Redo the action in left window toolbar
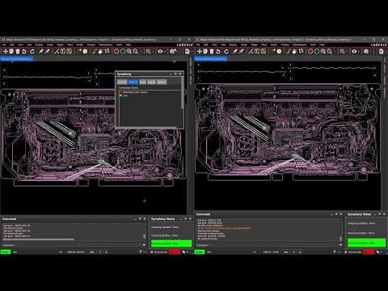Image resolution: width=388 pixels, height=291 pixels. pyautogui.click(x=32, y=51)
